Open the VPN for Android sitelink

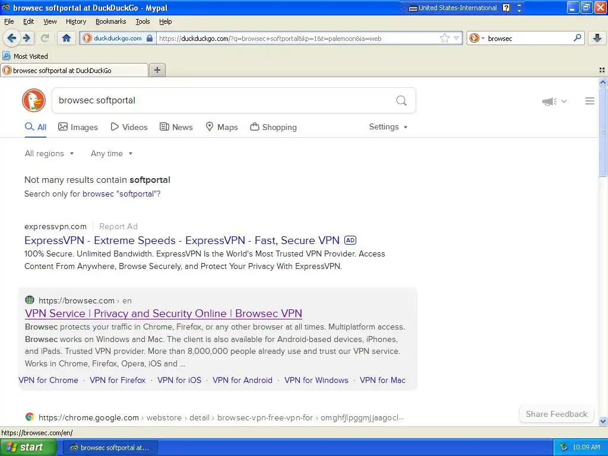coord(242,380)
